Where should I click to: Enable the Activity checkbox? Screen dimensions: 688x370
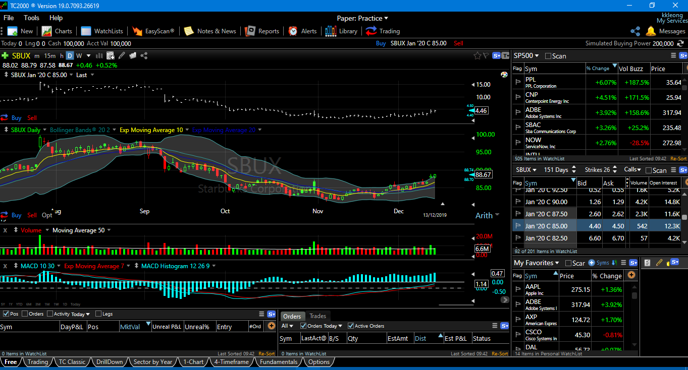tap(50, 314)
